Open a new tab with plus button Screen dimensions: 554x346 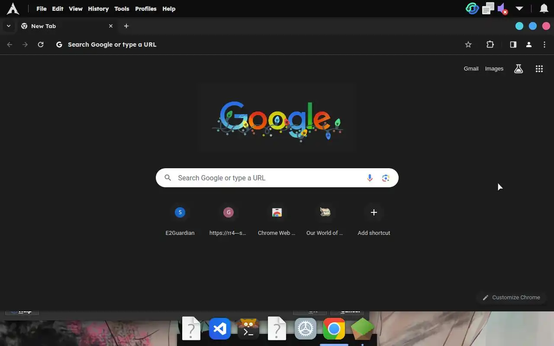pos(126,26)
